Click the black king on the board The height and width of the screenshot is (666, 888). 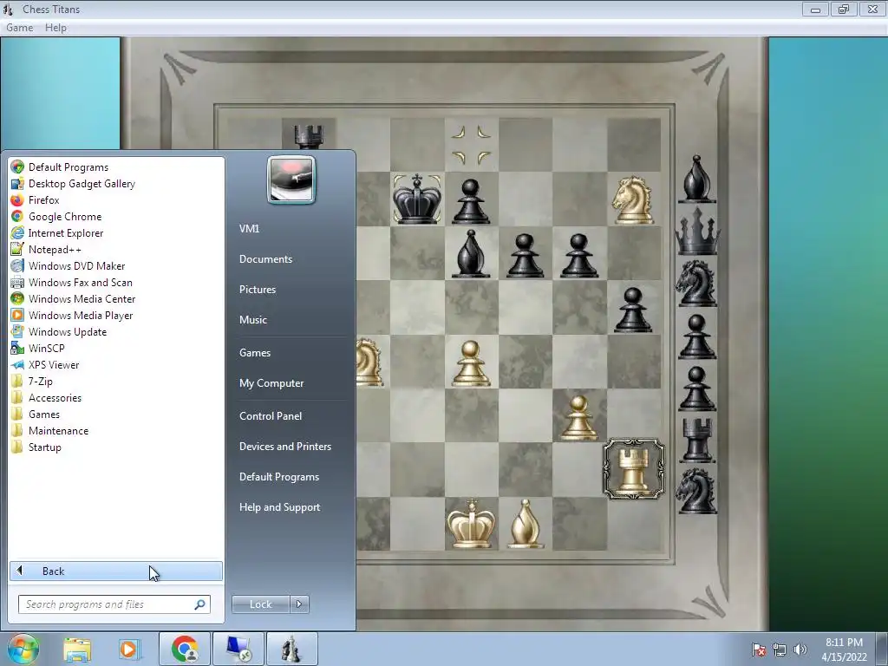click(417, 199)
